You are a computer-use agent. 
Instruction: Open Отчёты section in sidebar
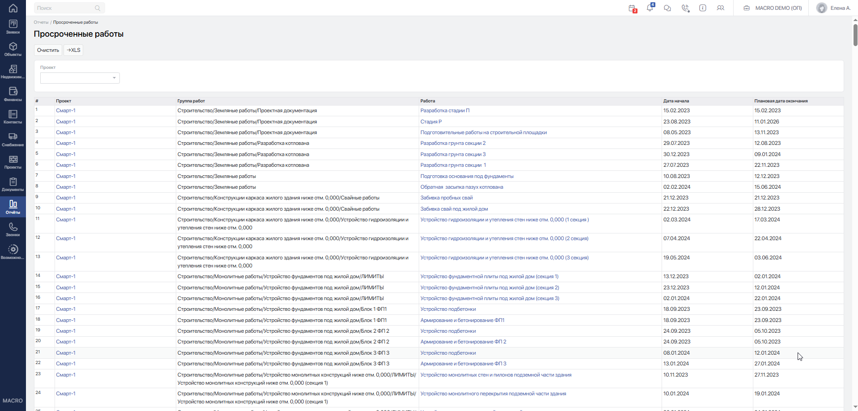(x=13, y=207)
